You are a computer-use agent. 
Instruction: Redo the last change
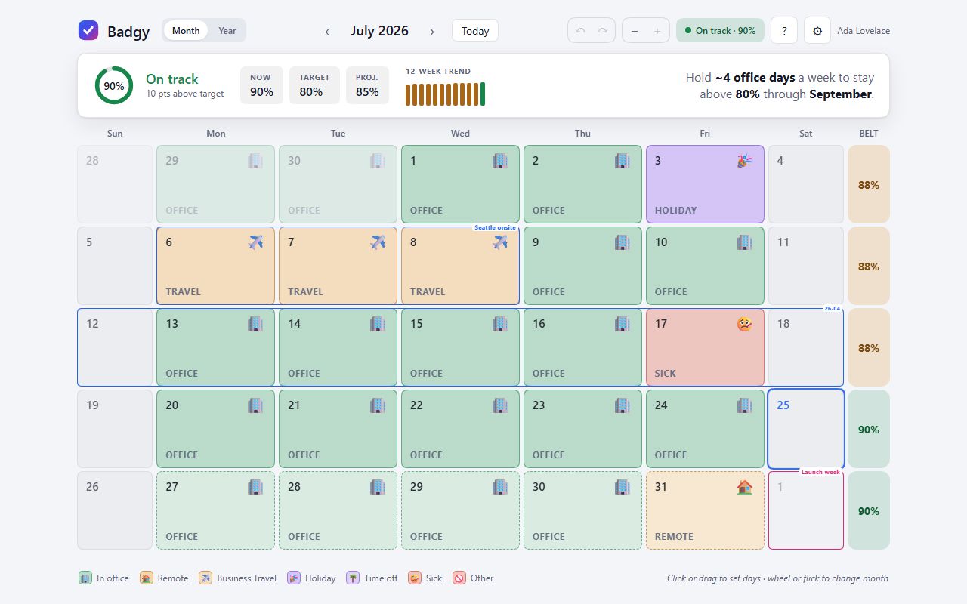(603, 31)
